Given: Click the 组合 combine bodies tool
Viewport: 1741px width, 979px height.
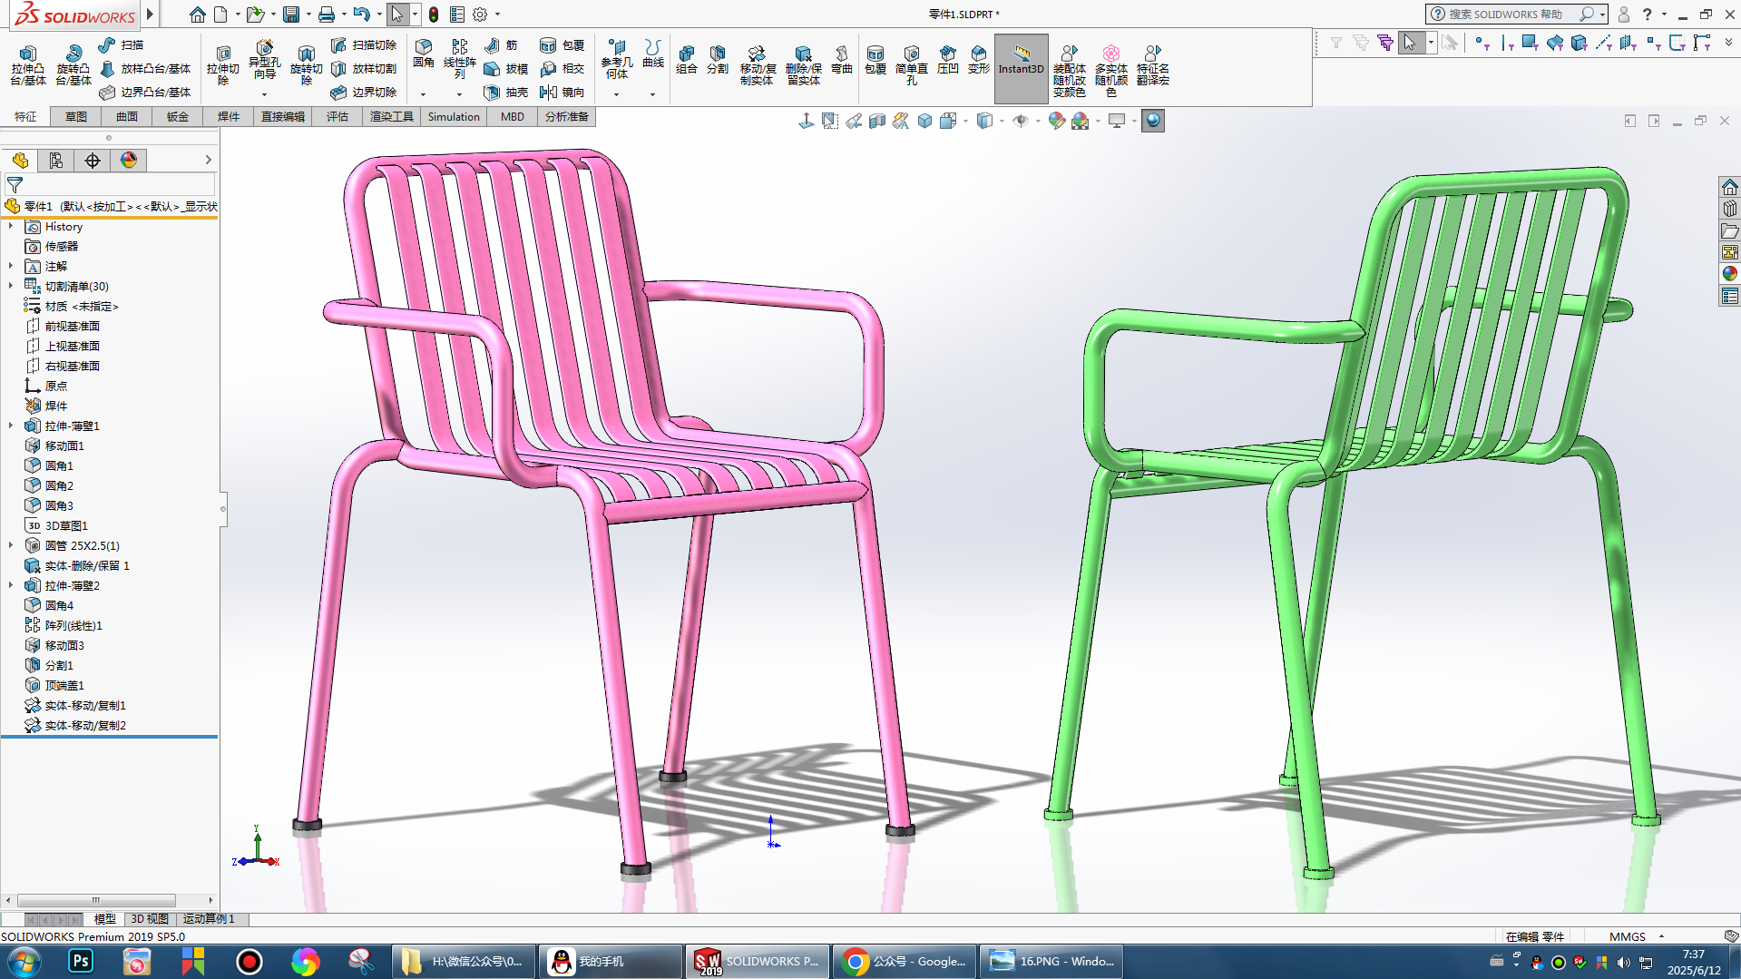Looking at the screenshot, I should pos(686,60).
